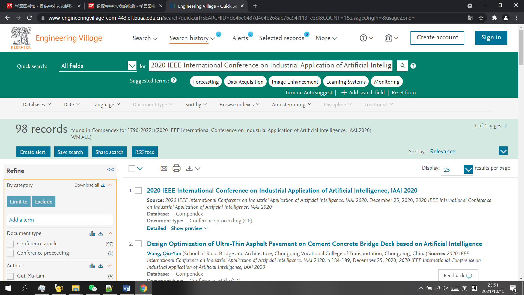The height and width of the screenshot is (295, 524).
Task: Click the Engineering Village Elsevier logo
Action: pos(56,38)
